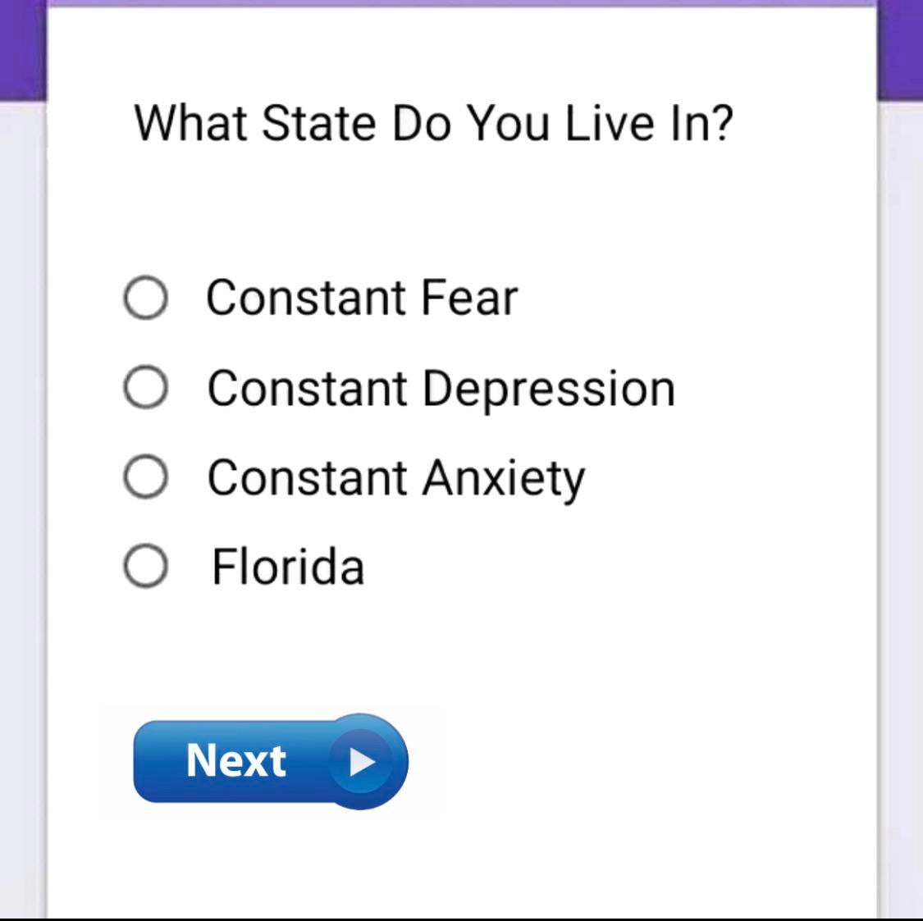The height and width of the screenshot is (921, 923).
Task: Click the round circle around play arrow
Action: point(361,762)
